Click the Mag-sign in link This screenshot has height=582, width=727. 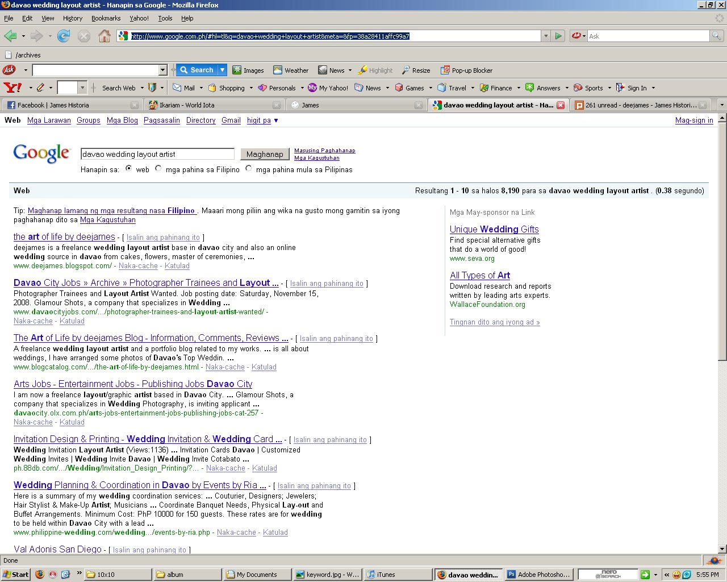[x=694, y=120]
